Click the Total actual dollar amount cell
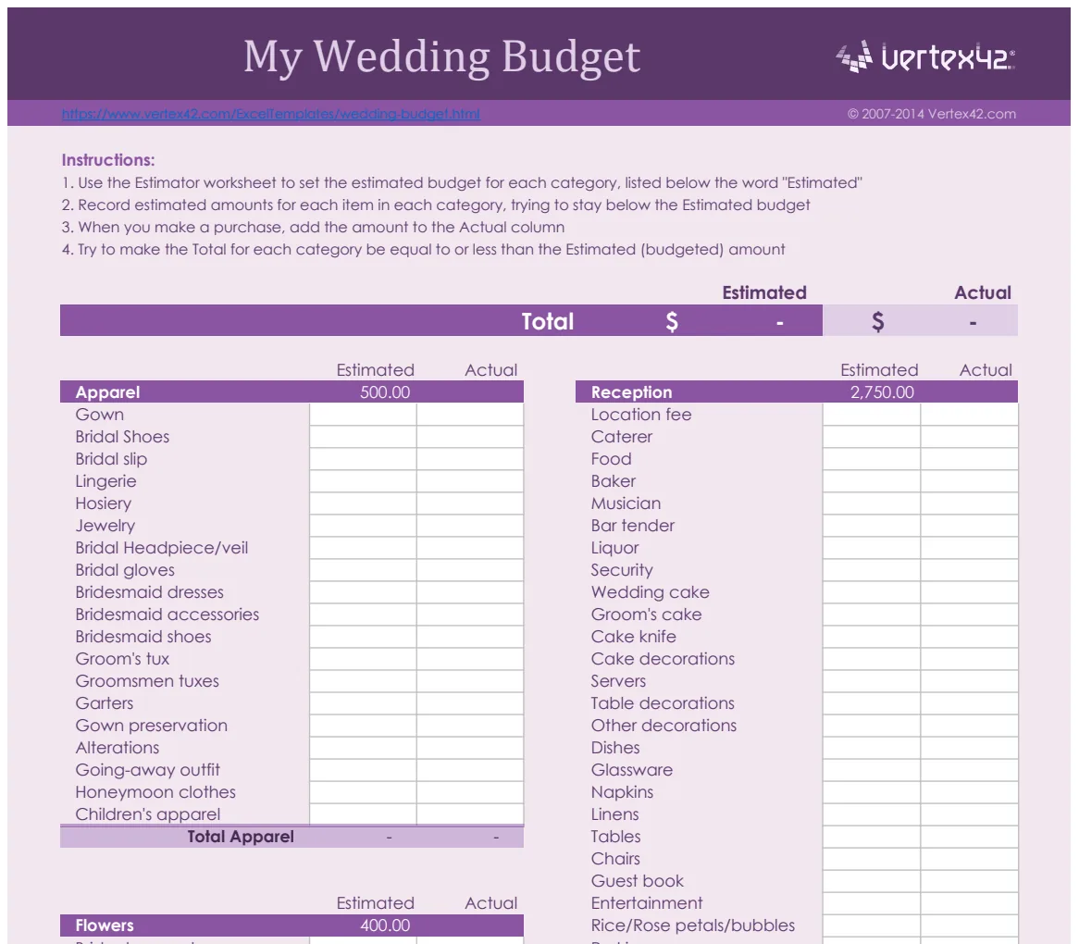 (x=921, y=321)
